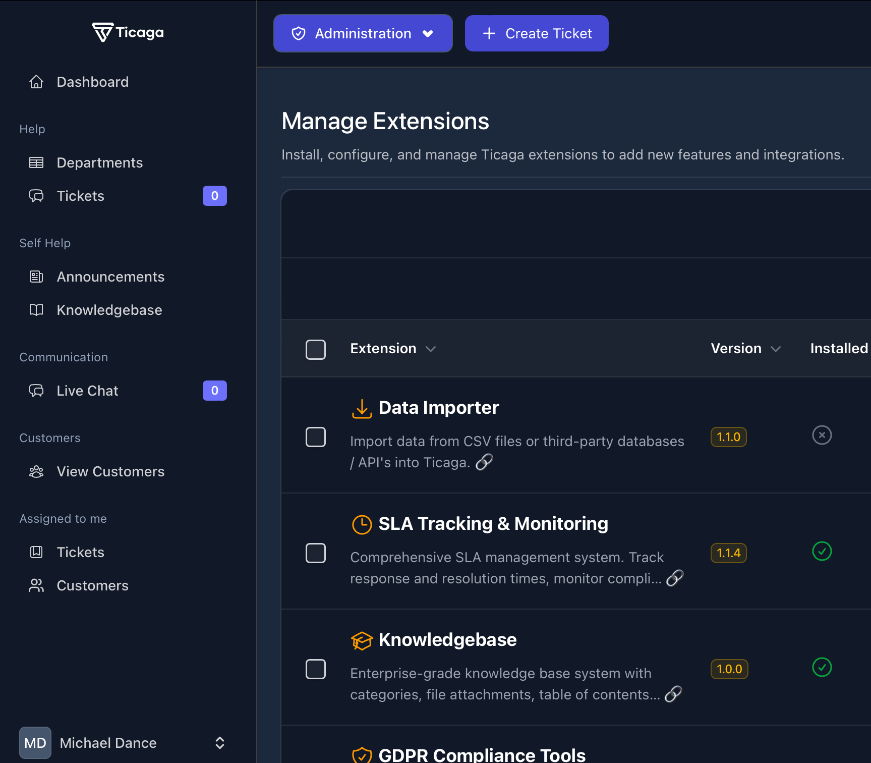This screenshot has width=871, height=763.
Task: Click the Knowledgebase installed checkmark icon
Action: tap(822, 667)
